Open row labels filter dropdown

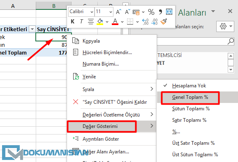[32, 29]
